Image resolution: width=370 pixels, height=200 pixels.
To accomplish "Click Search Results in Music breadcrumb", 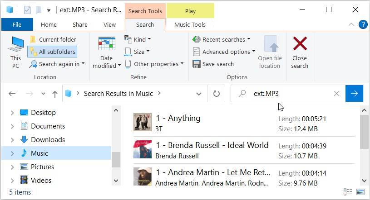I will click(x=118, y=94).
